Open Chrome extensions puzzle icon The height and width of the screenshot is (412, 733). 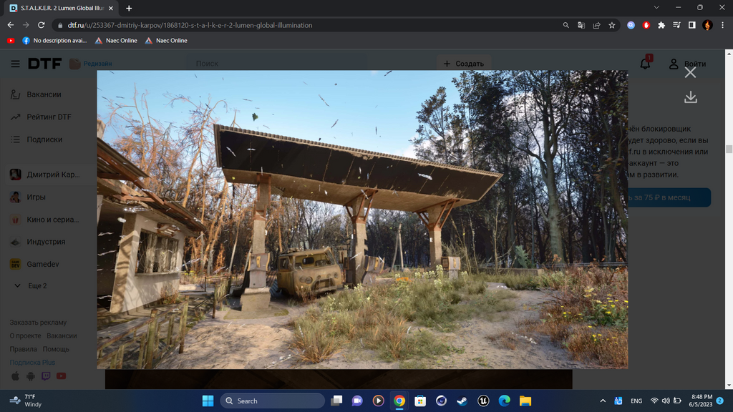tap(661, 25)
